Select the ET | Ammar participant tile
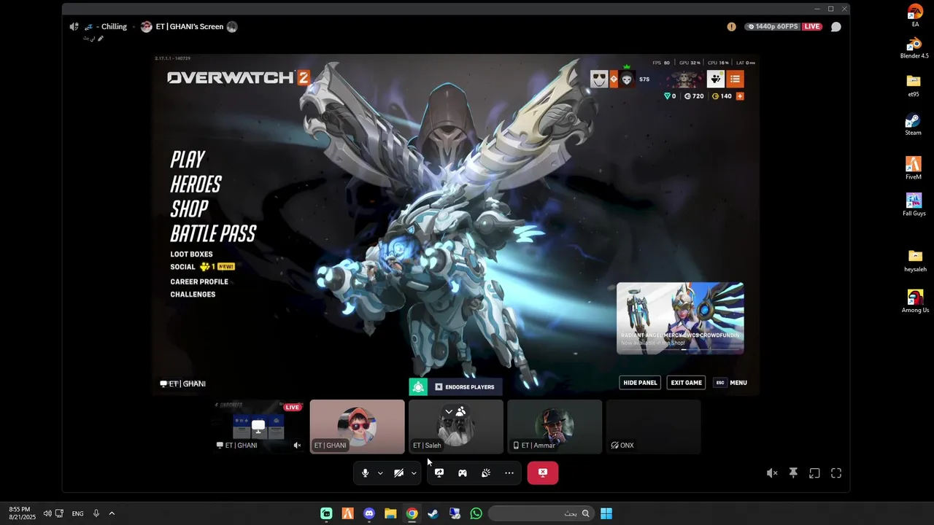 pos(555,427)
